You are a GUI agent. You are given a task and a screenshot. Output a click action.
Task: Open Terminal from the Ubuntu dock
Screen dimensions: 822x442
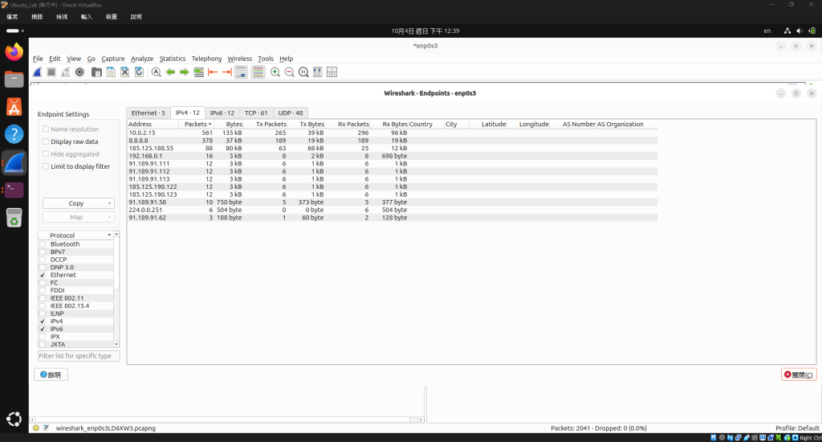click(14, 190)
